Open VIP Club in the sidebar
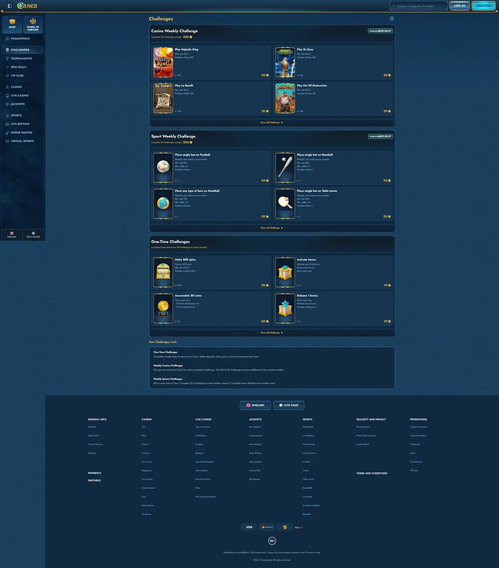Viewport: 499px width, 568px height. 23,76
